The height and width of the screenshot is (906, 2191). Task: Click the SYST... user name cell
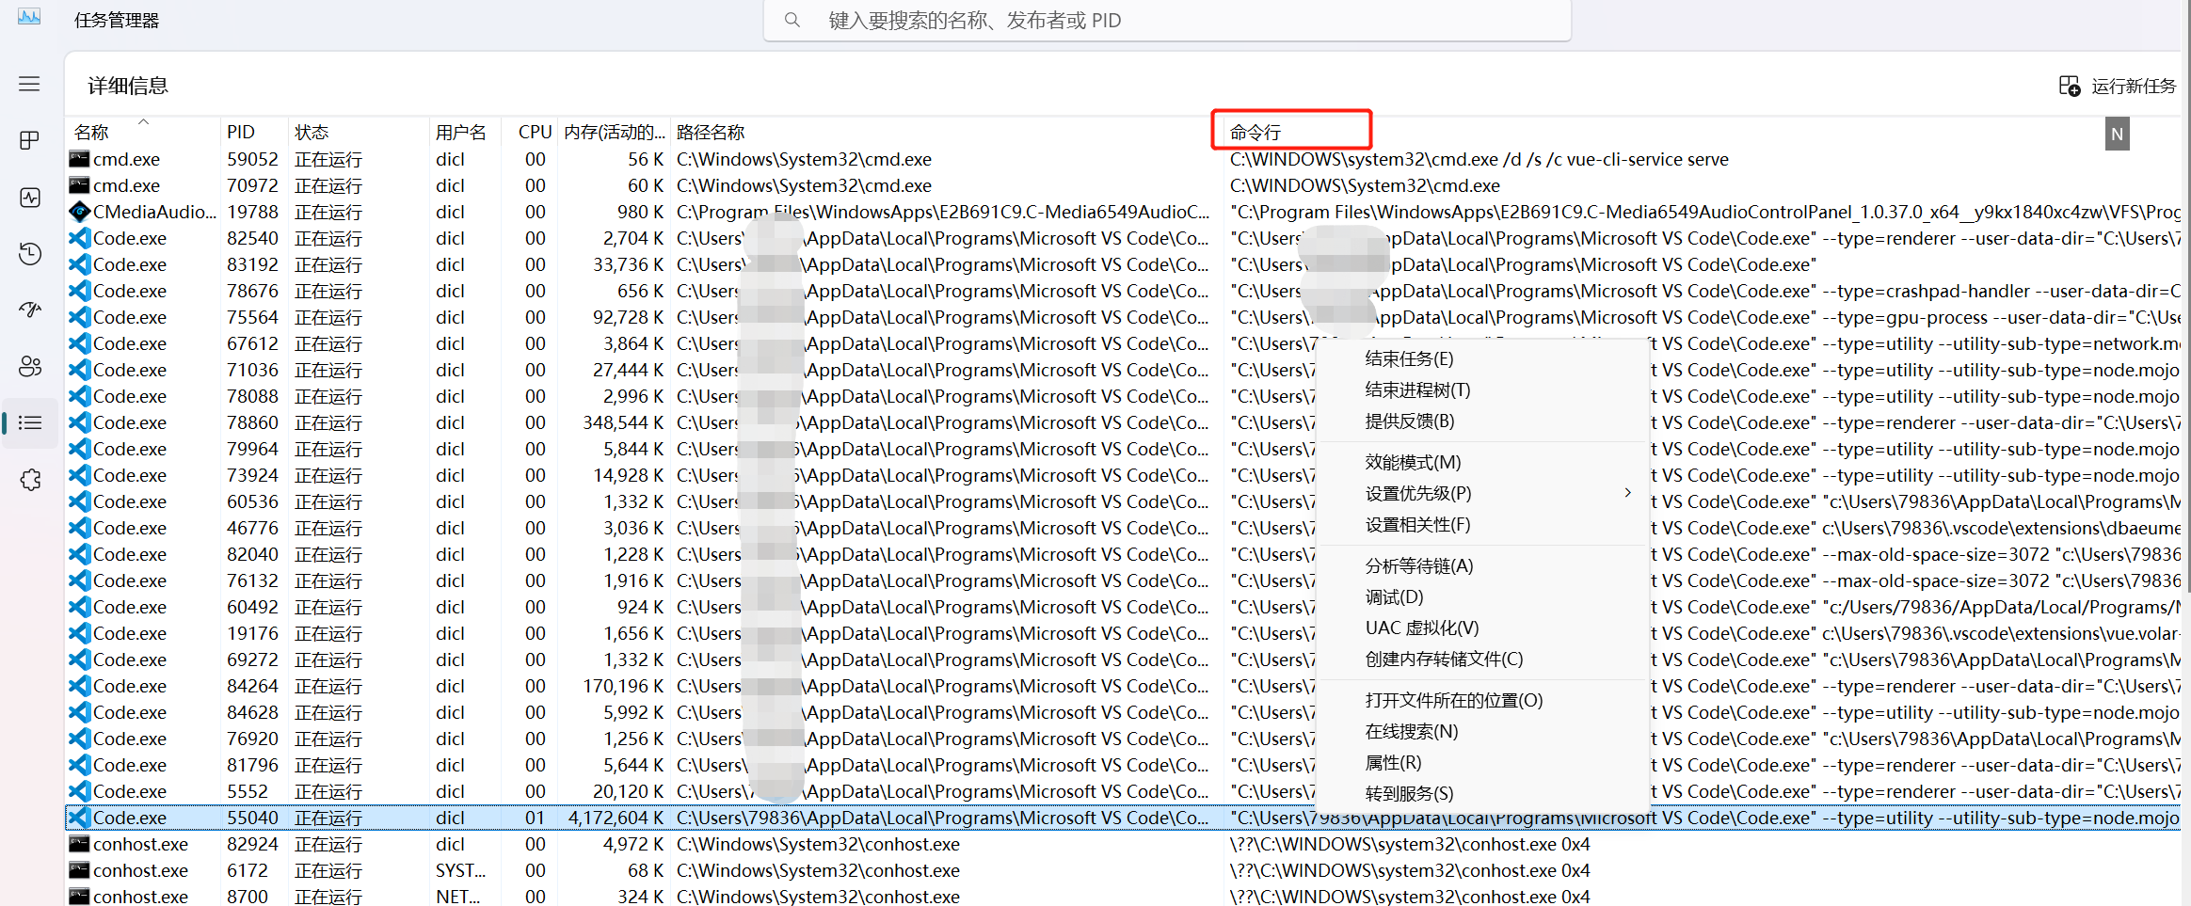point(460,870)
